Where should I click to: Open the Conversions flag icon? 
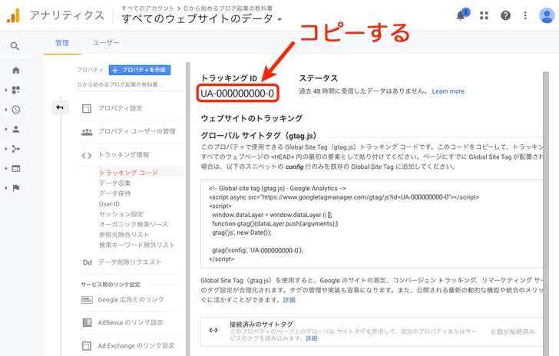(x=16, y=188)
